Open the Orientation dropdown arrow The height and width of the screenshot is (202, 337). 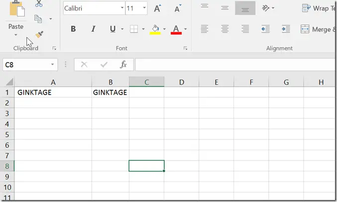(273, 8)
